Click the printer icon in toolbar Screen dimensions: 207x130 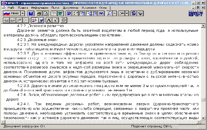pos(39,13)
